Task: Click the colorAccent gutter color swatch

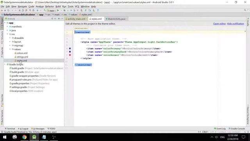Action: click(x=70, y=55)
